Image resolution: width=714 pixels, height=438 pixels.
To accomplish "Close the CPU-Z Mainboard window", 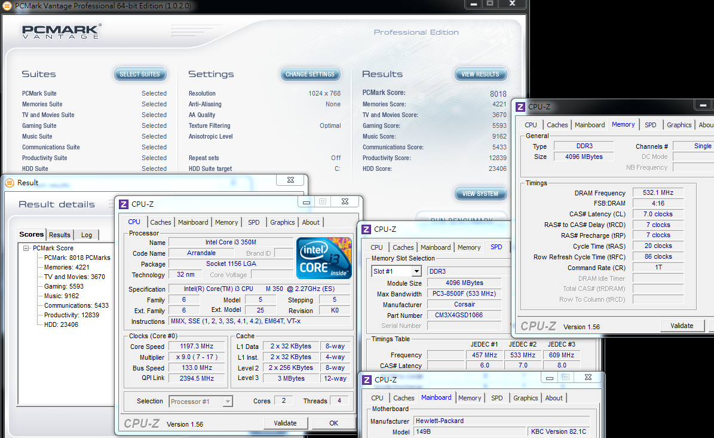I will tap(588, 377).
